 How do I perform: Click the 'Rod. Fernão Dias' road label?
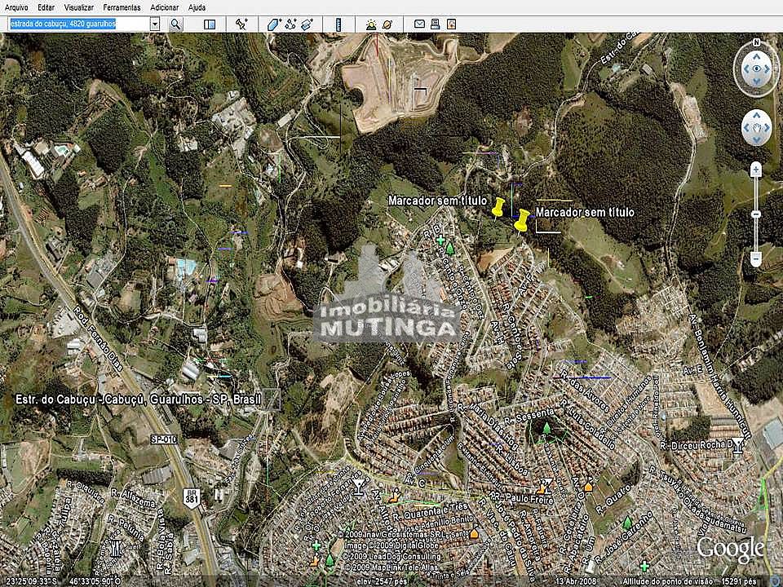[x=99, y=338]
